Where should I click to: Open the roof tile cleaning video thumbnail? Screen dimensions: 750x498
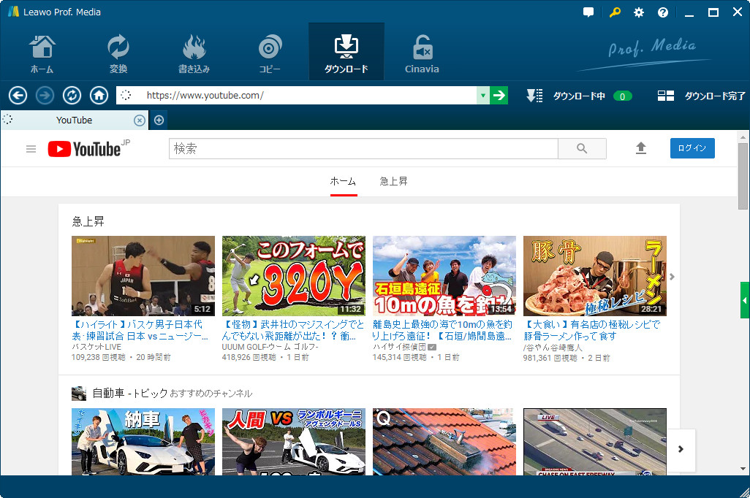click(x=444, y=442)
